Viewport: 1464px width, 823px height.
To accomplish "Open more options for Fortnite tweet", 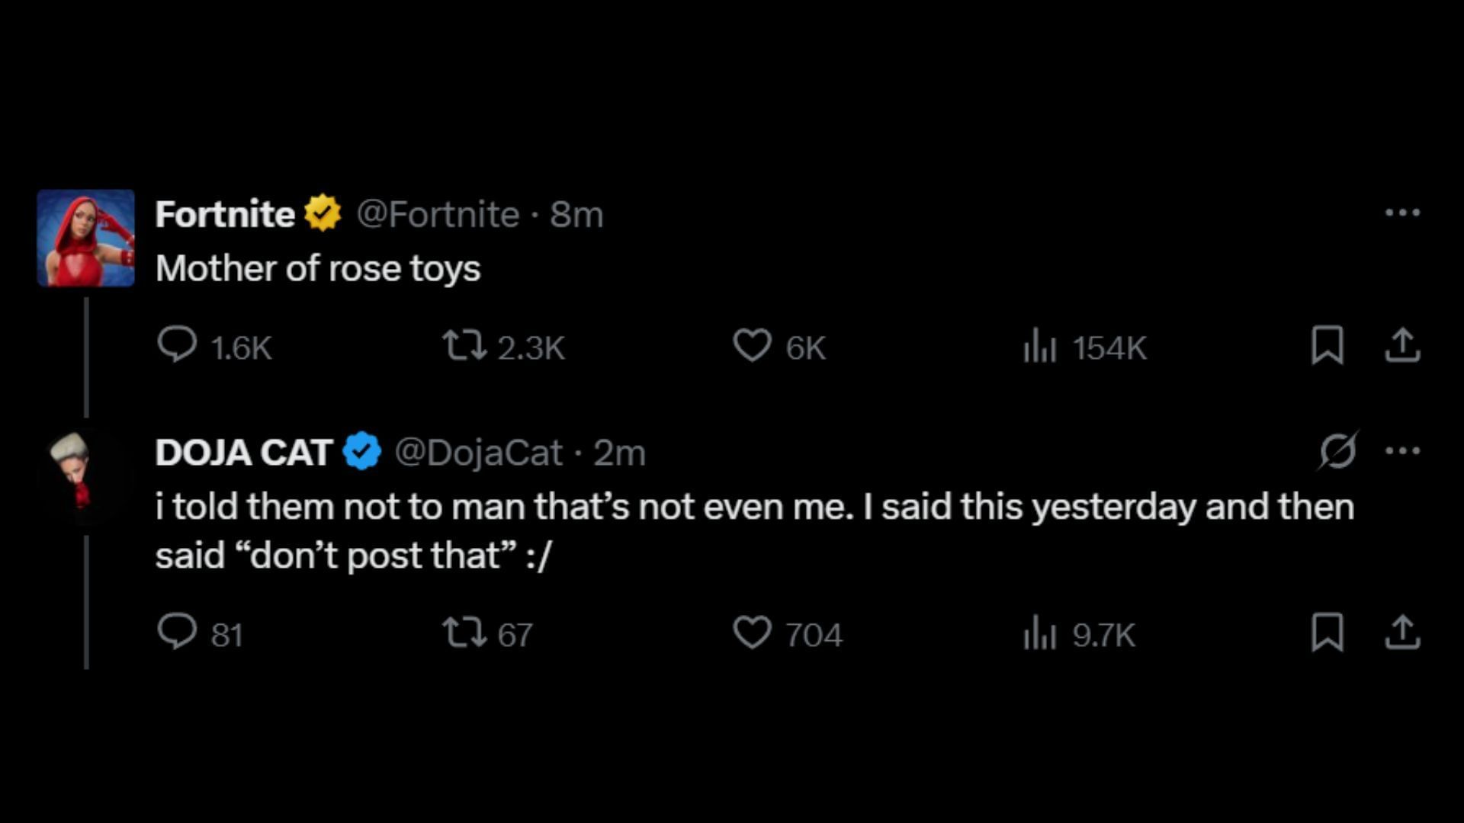I will click(1402, 213).
